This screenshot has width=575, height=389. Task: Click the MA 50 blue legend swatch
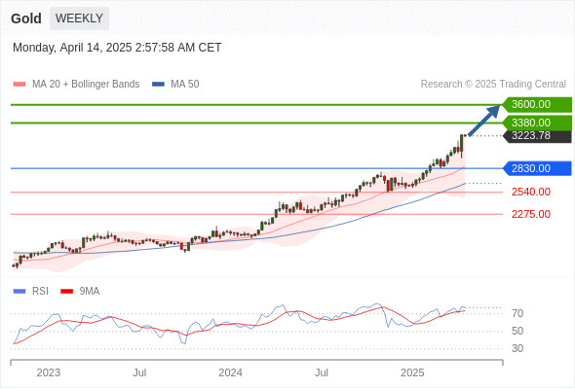(x=158, y=85)
